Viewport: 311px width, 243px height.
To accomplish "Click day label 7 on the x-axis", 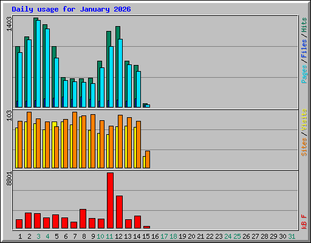I will coord(75,236).
